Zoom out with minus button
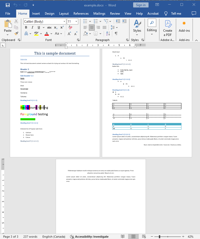Image resolution: width=200 pixels, height=239 pixels. pyautogui.click(x=152, y=237)
